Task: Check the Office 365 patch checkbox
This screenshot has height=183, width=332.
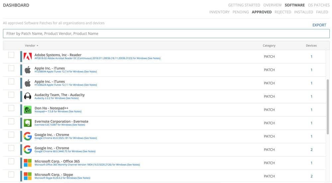Action: click(x=11, y=161)
